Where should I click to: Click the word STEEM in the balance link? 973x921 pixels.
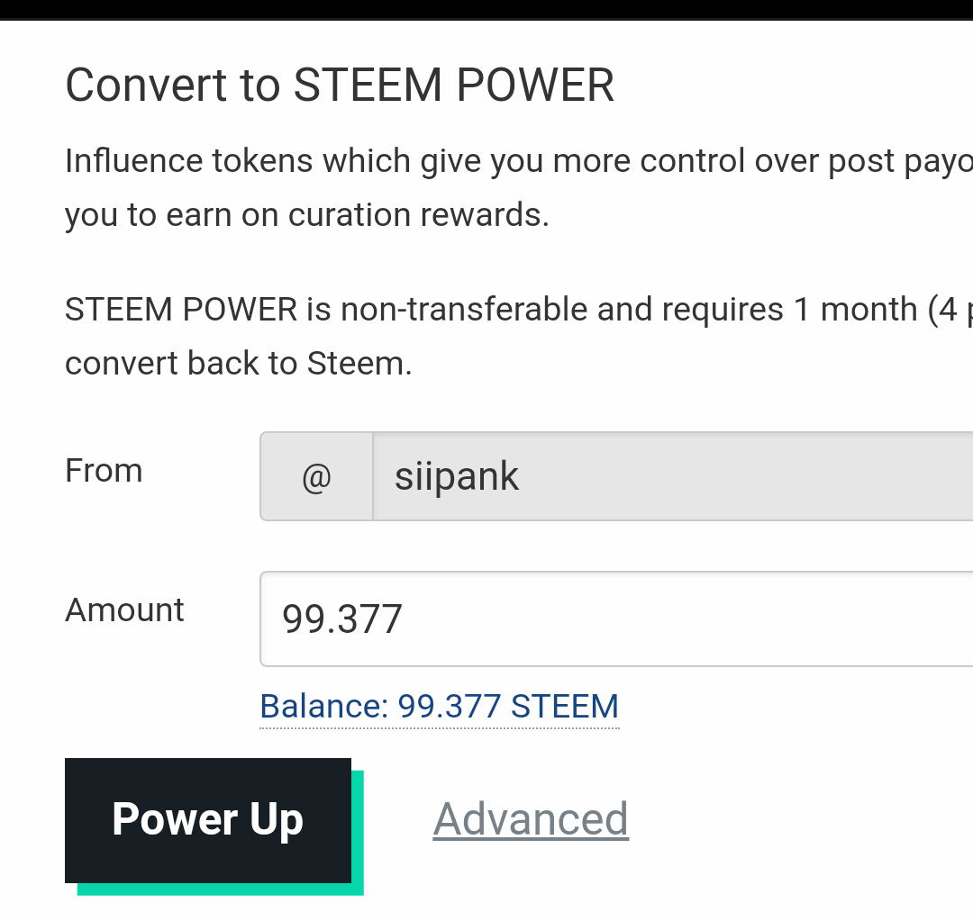pyautogui.click(x=565, y=707)
